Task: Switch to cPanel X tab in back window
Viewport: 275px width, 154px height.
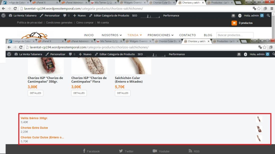Action: click(x=45, y=3)
